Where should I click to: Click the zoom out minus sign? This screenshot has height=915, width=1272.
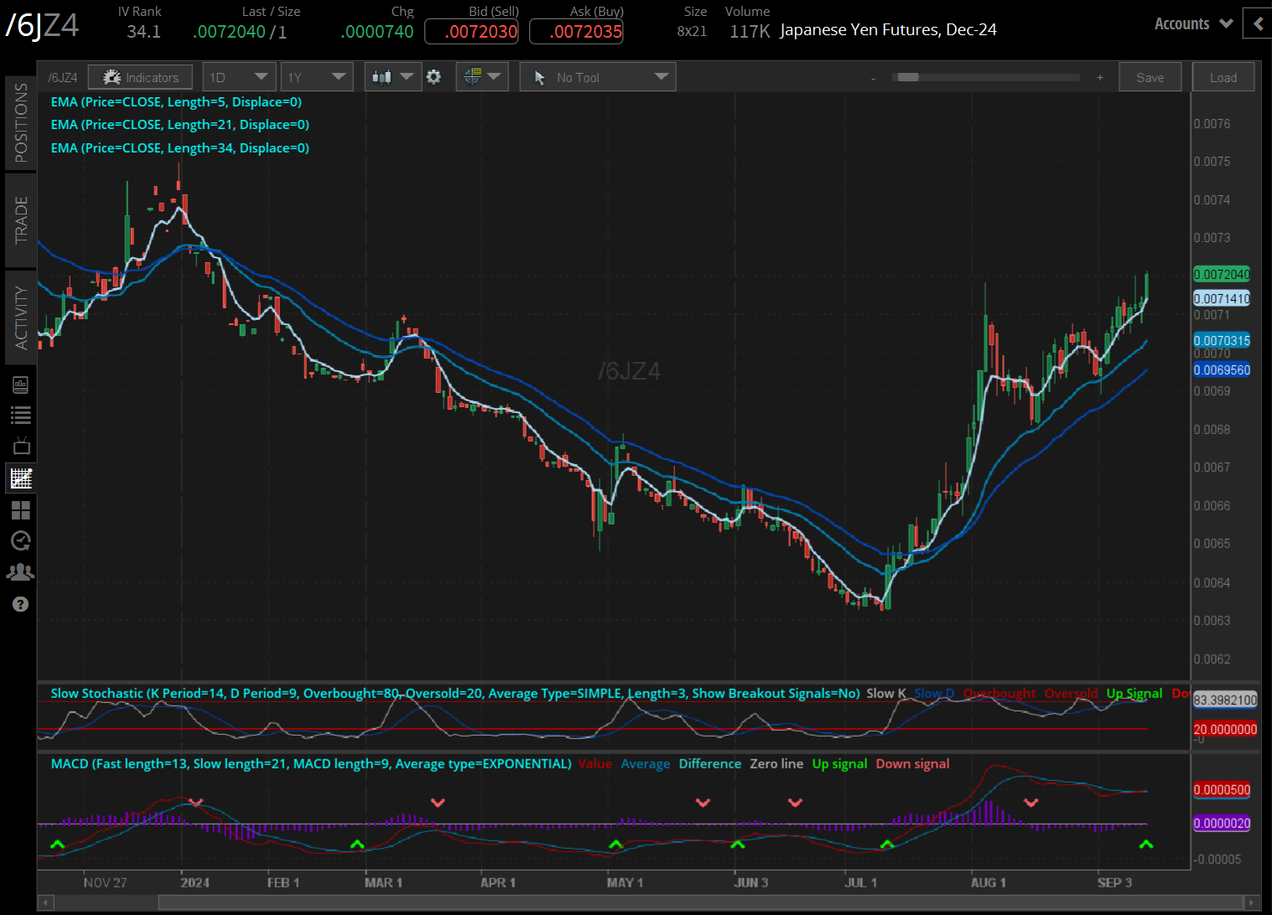873,78
